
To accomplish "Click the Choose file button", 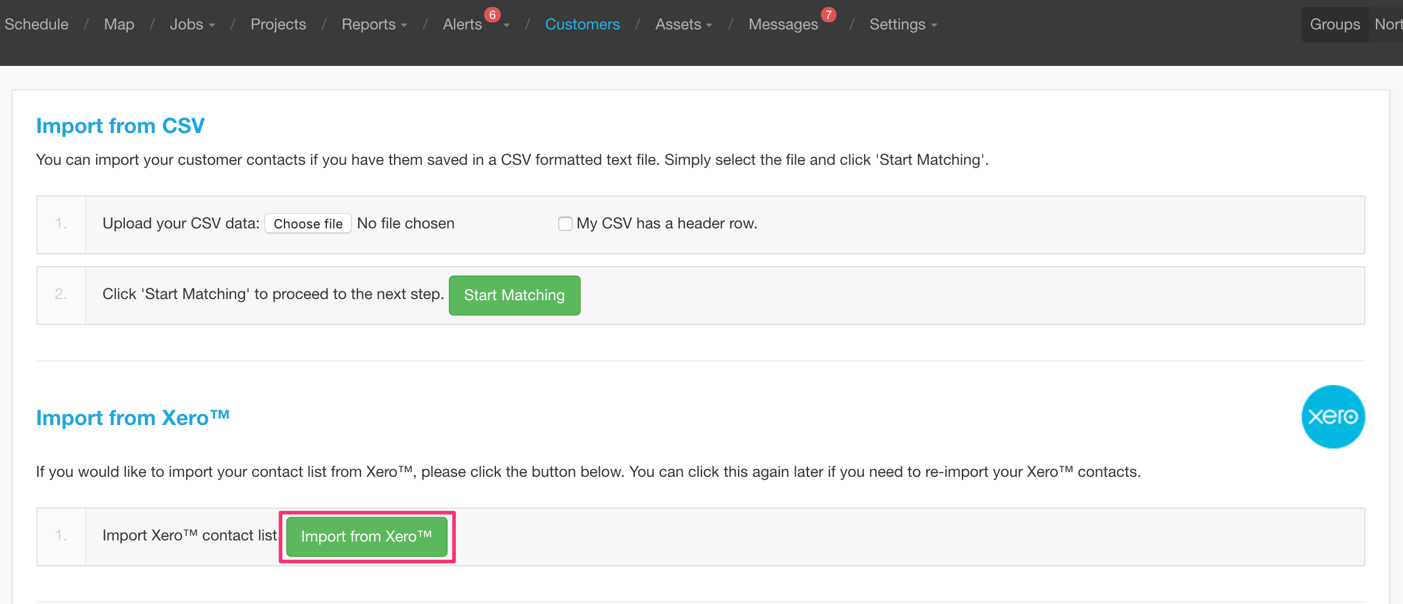I will pyautogui.click(x=308, y=224).
